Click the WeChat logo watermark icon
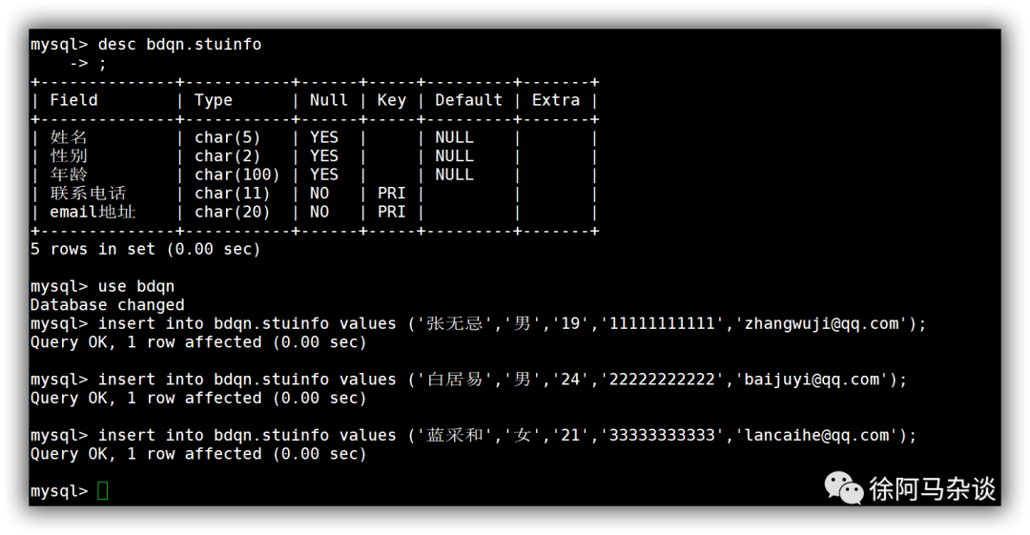Image resolution: width=1030 pixels, height=535 pixels. pos(843,488)
